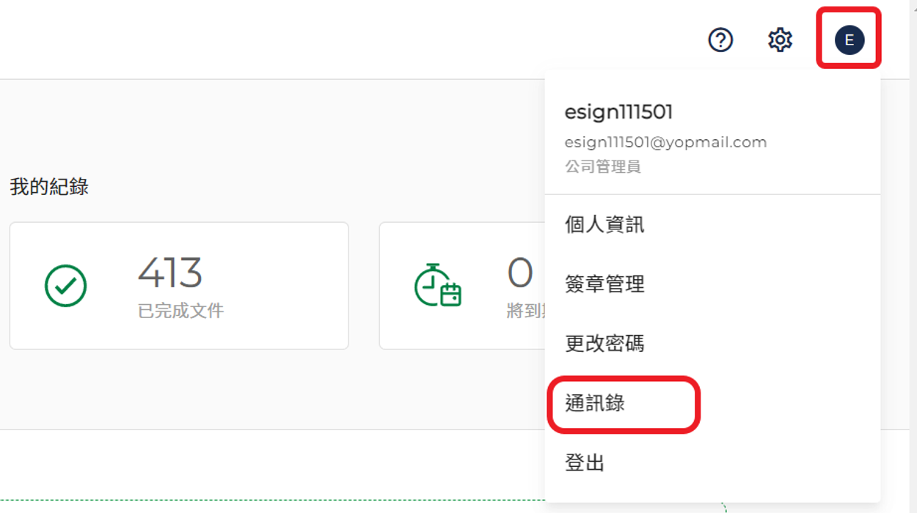This screenshot has height=513, width=917.
Task: Click the 已完成文件 label
Action: [x=180, y=311]
